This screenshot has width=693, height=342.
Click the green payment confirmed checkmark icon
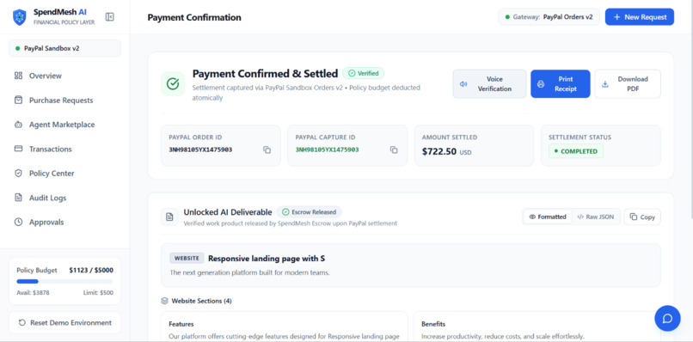point(173,83)
